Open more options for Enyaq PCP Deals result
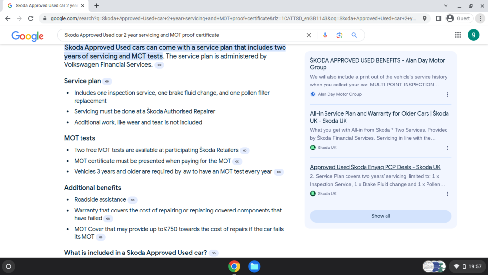The width and height of the screenshot is (488, 275). [447, 194]
